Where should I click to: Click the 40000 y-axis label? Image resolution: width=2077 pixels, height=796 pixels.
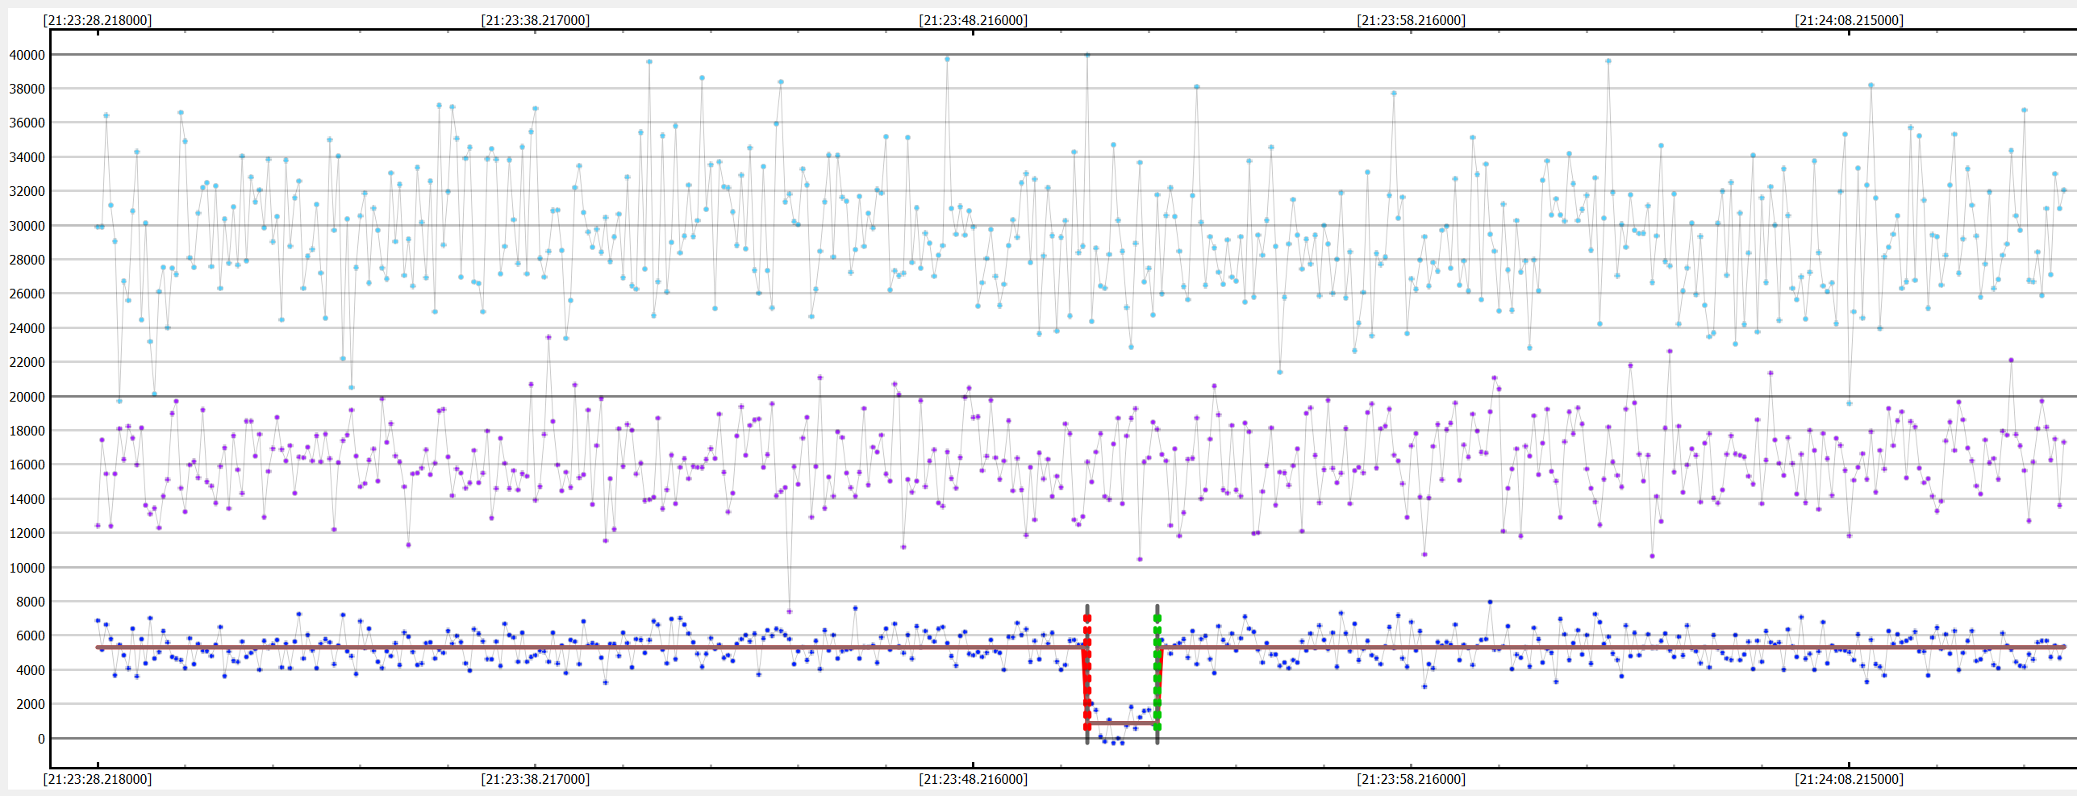click(x=27, y=55)
